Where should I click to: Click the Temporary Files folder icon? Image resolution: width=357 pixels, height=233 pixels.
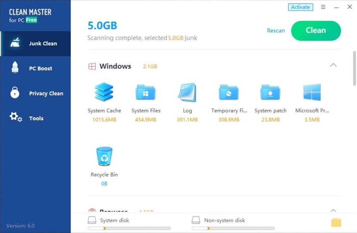229,93
